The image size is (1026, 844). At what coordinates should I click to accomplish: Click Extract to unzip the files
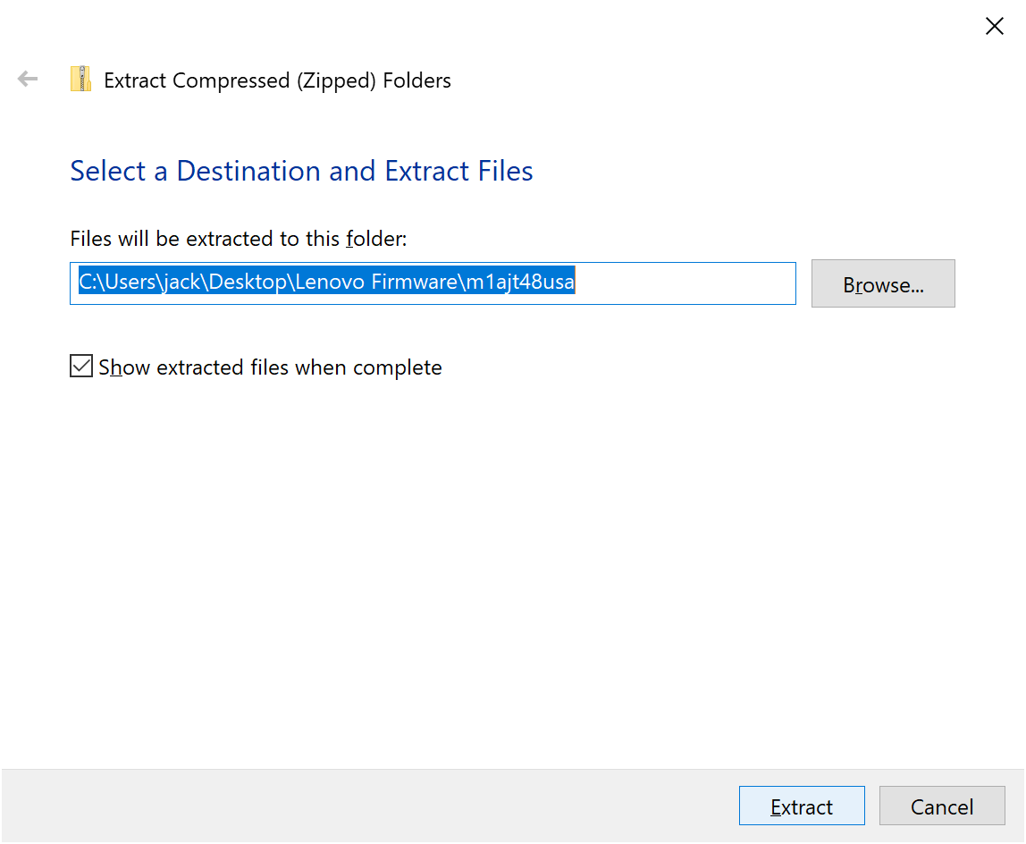pos(801,806)
